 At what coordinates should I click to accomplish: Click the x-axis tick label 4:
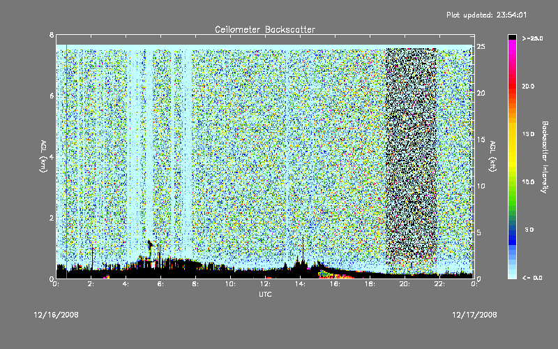(x=126, y=284)
